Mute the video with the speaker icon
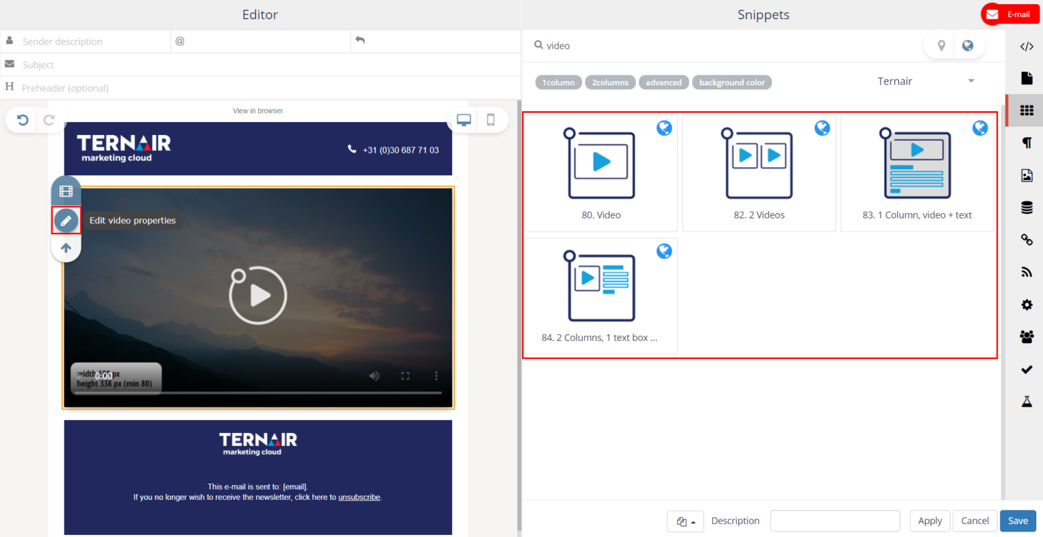 374,375
